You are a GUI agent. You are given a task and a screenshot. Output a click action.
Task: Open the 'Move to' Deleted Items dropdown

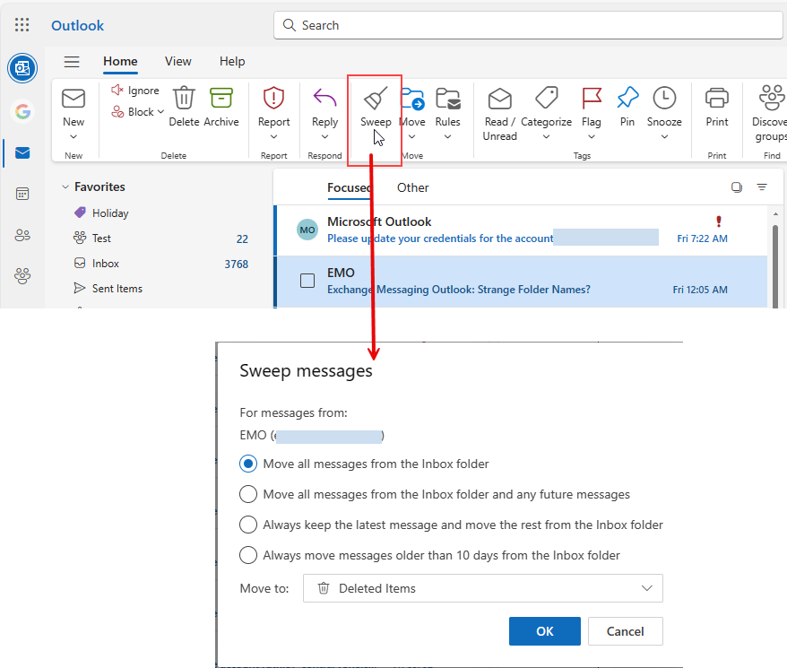click(483, 588)
